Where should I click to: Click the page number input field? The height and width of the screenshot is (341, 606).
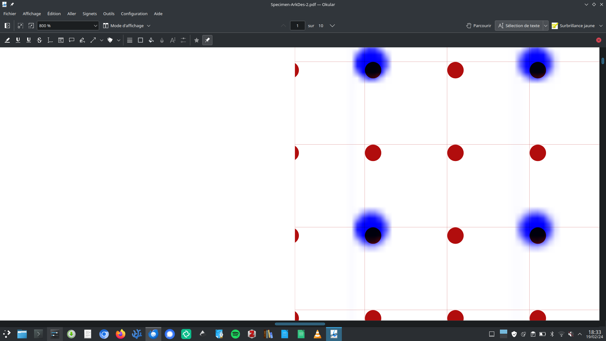click(x=297, y=26)
